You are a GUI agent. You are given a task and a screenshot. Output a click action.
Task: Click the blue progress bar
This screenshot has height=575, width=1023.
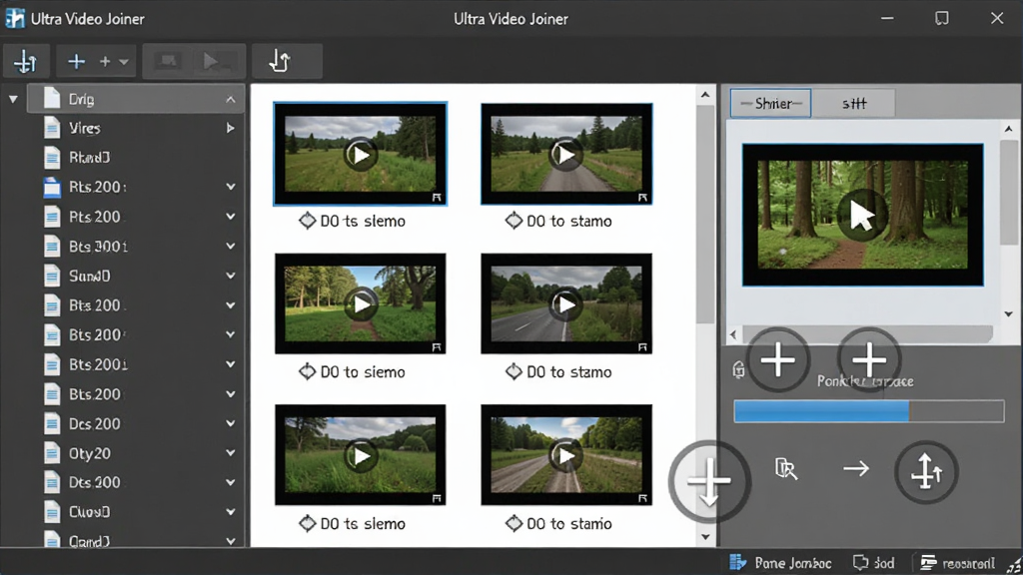[x=868, y=411]
